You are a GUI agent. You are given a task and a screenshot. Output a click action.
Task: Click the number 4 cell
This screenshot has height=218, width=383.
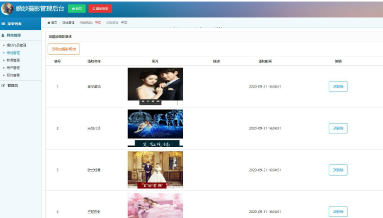57,212
